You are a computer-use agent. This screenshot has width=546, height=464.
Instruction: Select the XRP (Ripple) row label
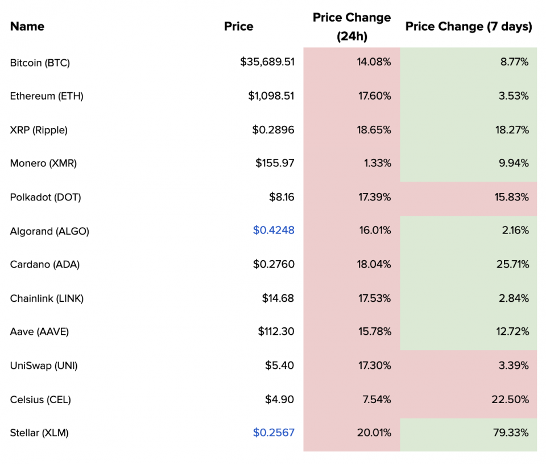(39, 130)
